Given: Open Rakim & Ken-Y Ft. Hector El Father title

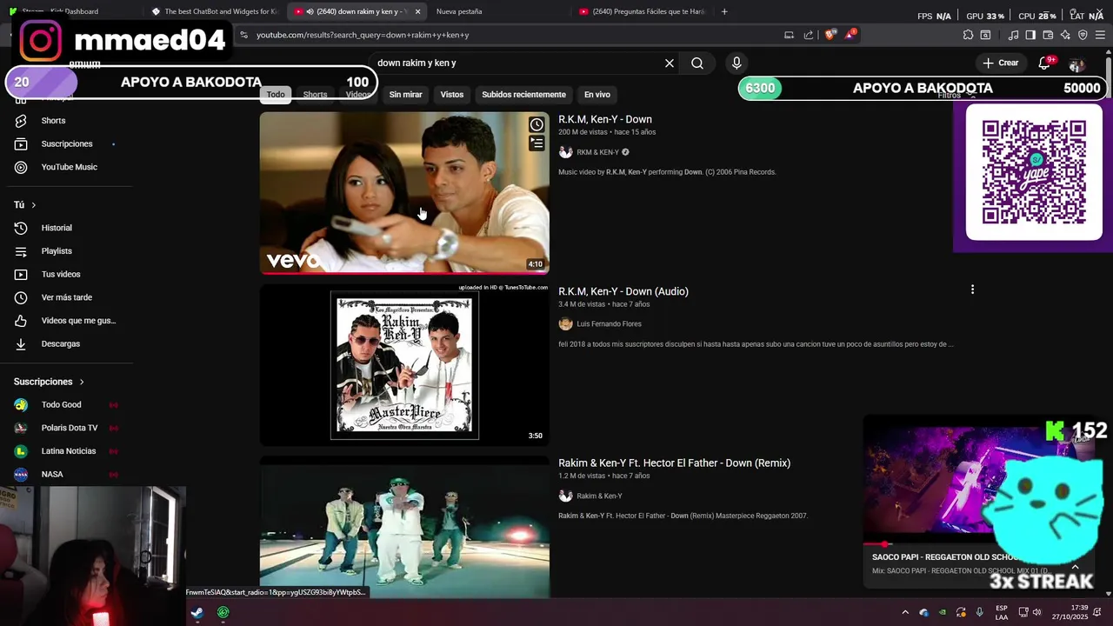Looking at the screenshot, I should [x=674, y=463].
